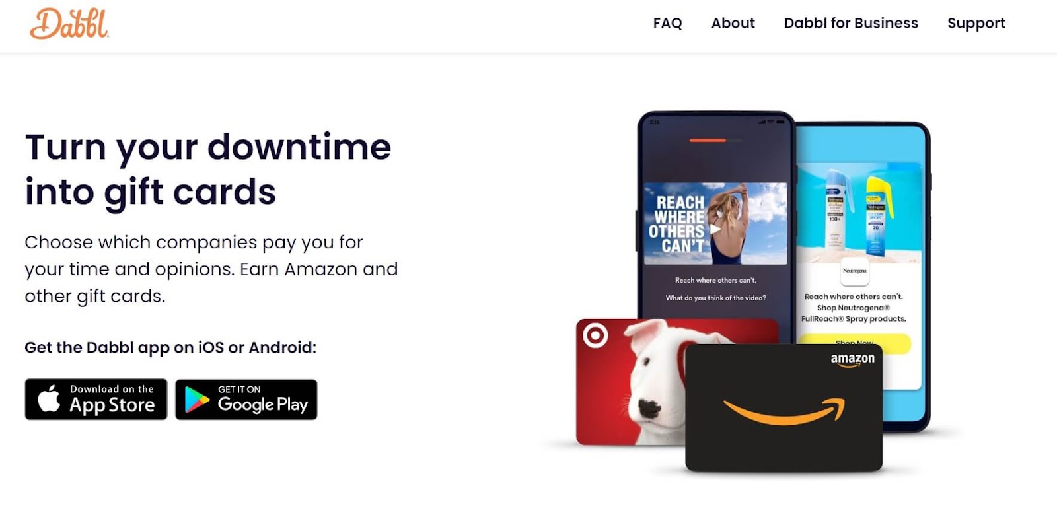This screenshot has width=1057, height=525.
Task: Click Download on the App Store button
Action: pyautogui.click(x=96, y=400)
